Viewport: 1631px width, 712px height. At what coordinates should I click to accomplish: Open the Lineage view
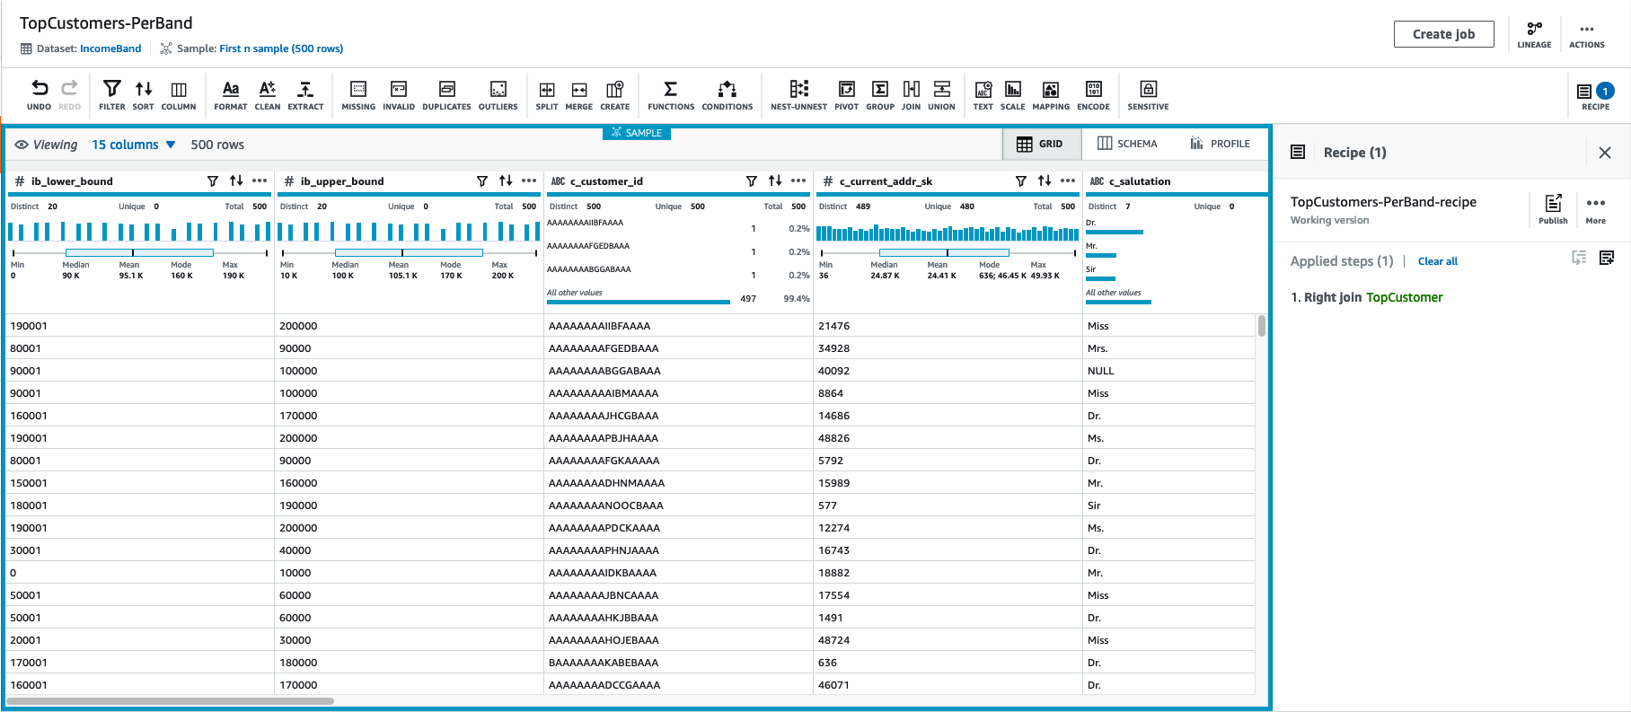click(1534, 34)
